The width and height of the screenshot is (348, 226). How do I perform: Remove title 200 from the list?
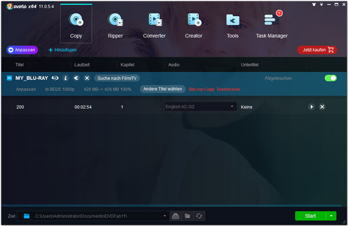click(x=322, y=107)
